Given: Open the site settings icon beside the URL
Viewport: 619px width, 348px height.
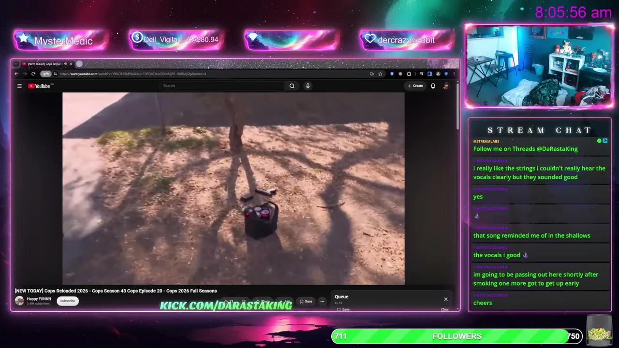Looking at the screenshot, I should (56, 74).
